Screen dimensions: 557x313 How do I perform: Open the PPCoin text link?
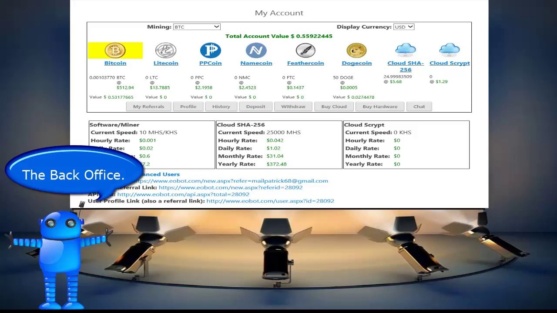point(211,63)
